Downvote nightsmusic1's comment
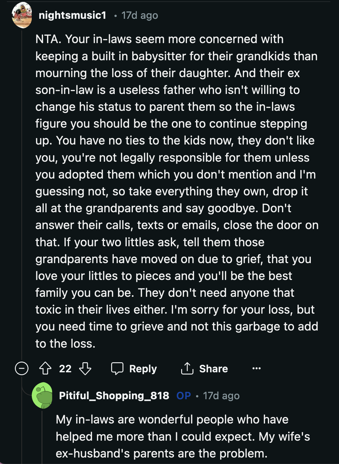 pos(85,369)
